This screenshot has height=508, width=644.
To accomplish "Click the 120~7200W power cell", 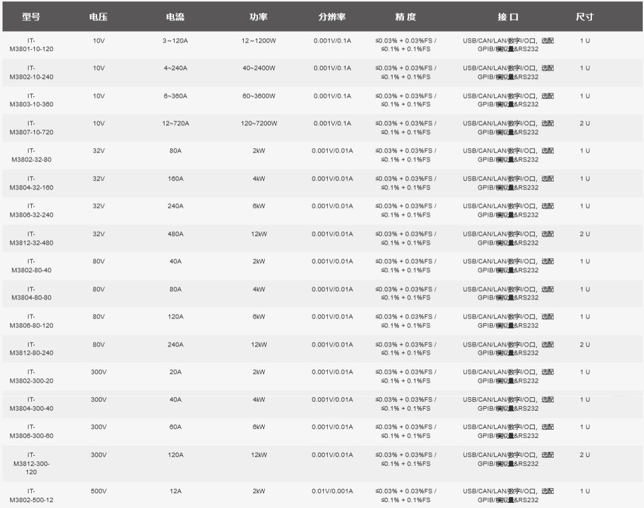I will (258, 123).
